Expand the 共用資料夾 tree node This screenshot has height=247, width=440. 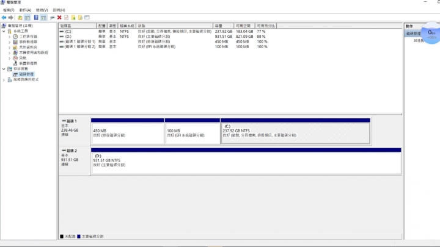[x=9, y=47]
